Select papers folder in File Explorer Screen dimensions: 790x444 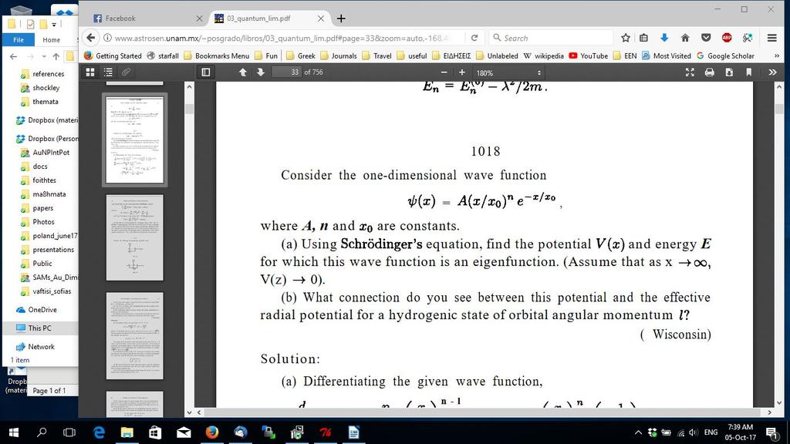click(37, 208)
